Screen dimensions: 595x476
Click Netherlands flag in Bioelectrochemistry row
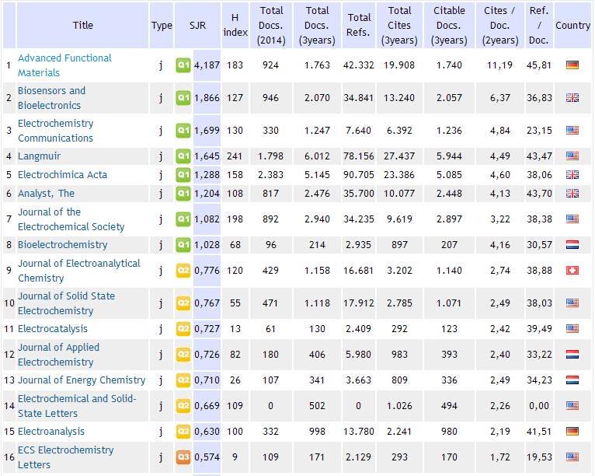point(572,245)
